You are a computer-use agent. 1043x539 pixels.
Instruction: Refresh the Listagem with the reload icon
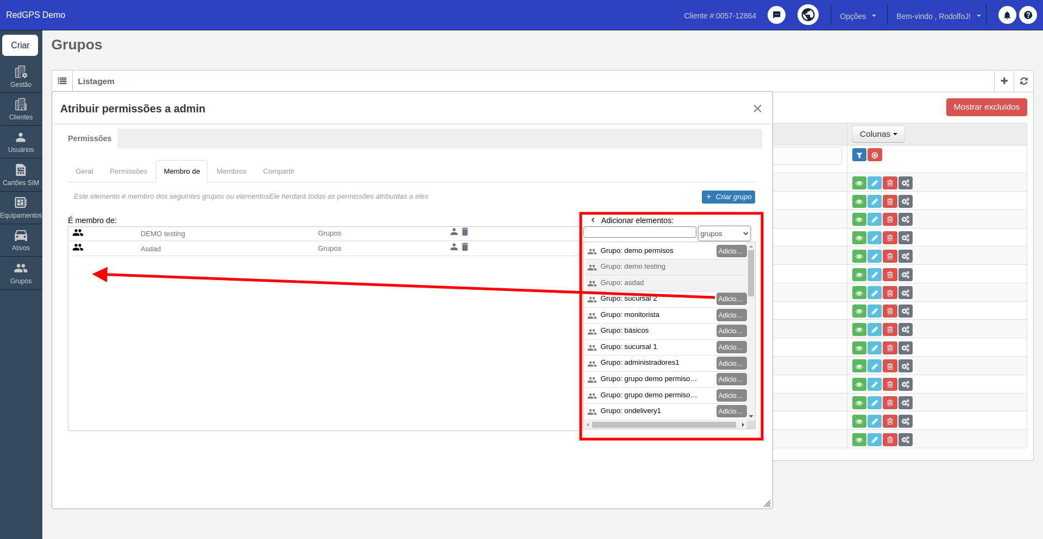[1023, 81]
